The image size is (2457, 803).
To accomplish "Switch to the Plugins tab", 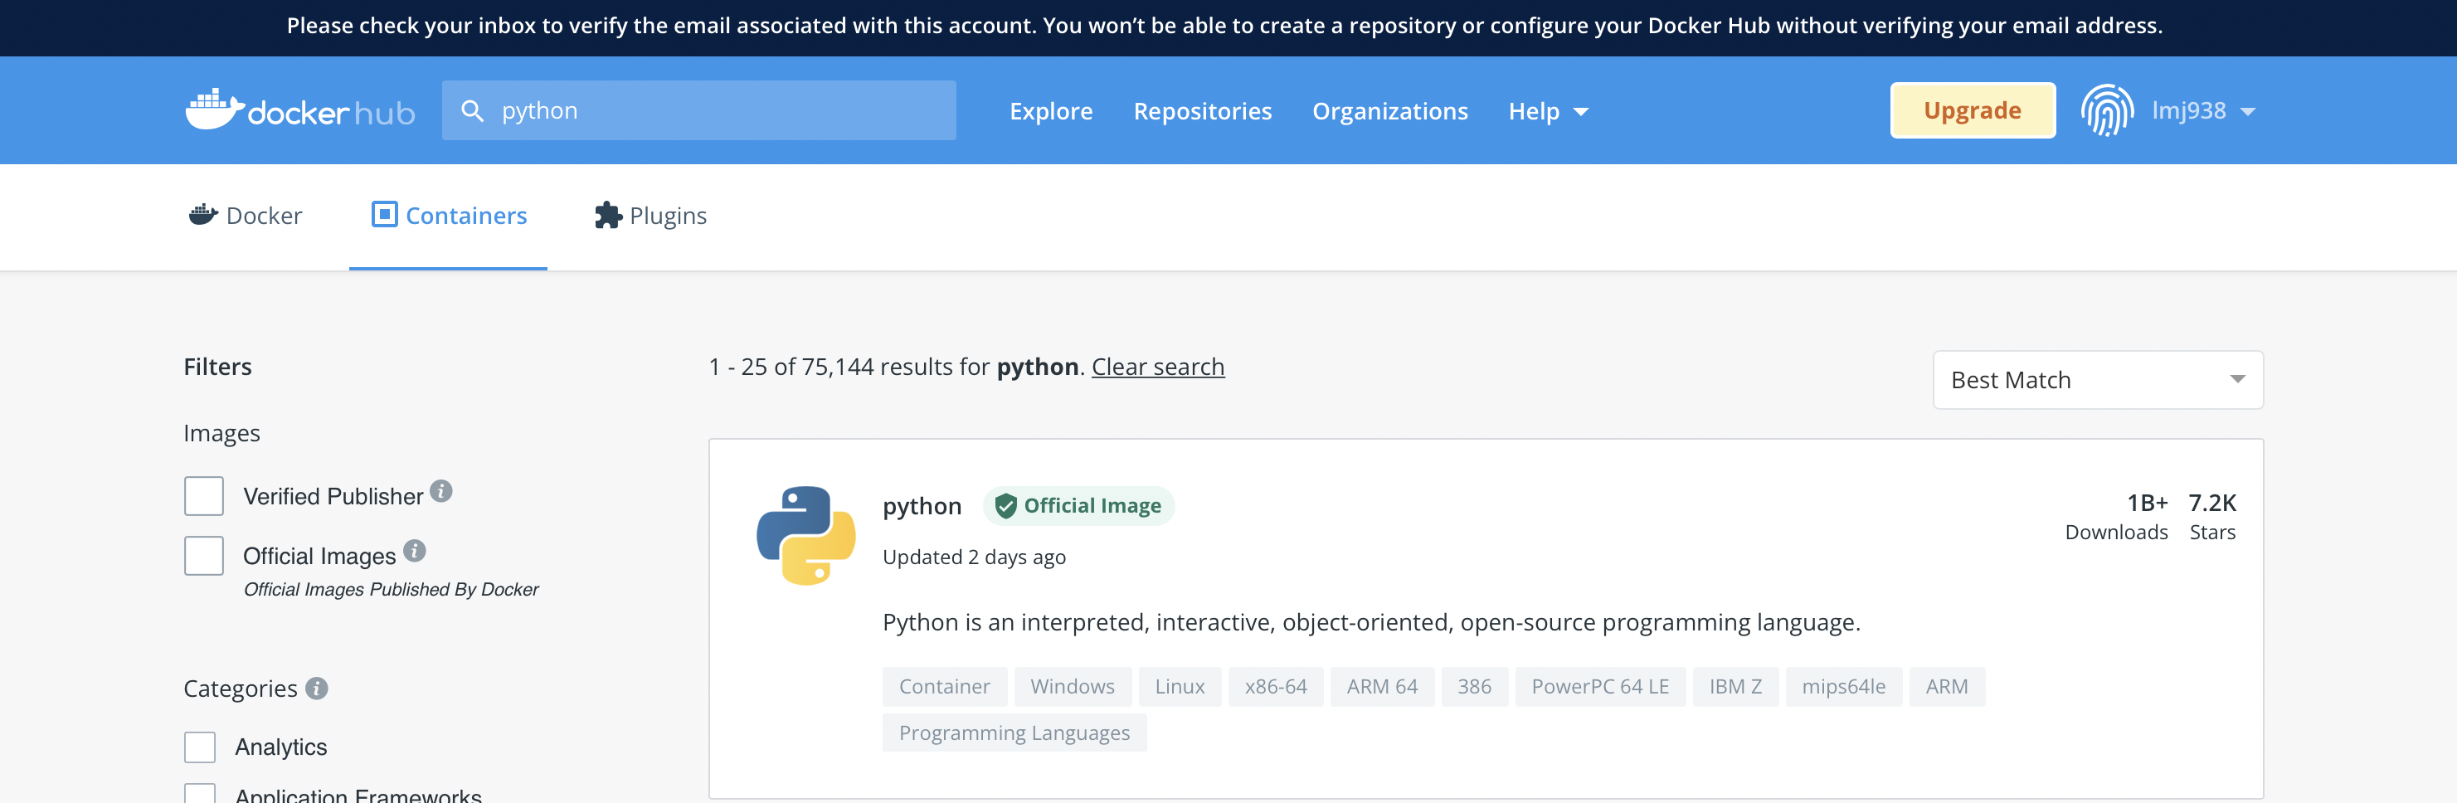I will [650, 216].
